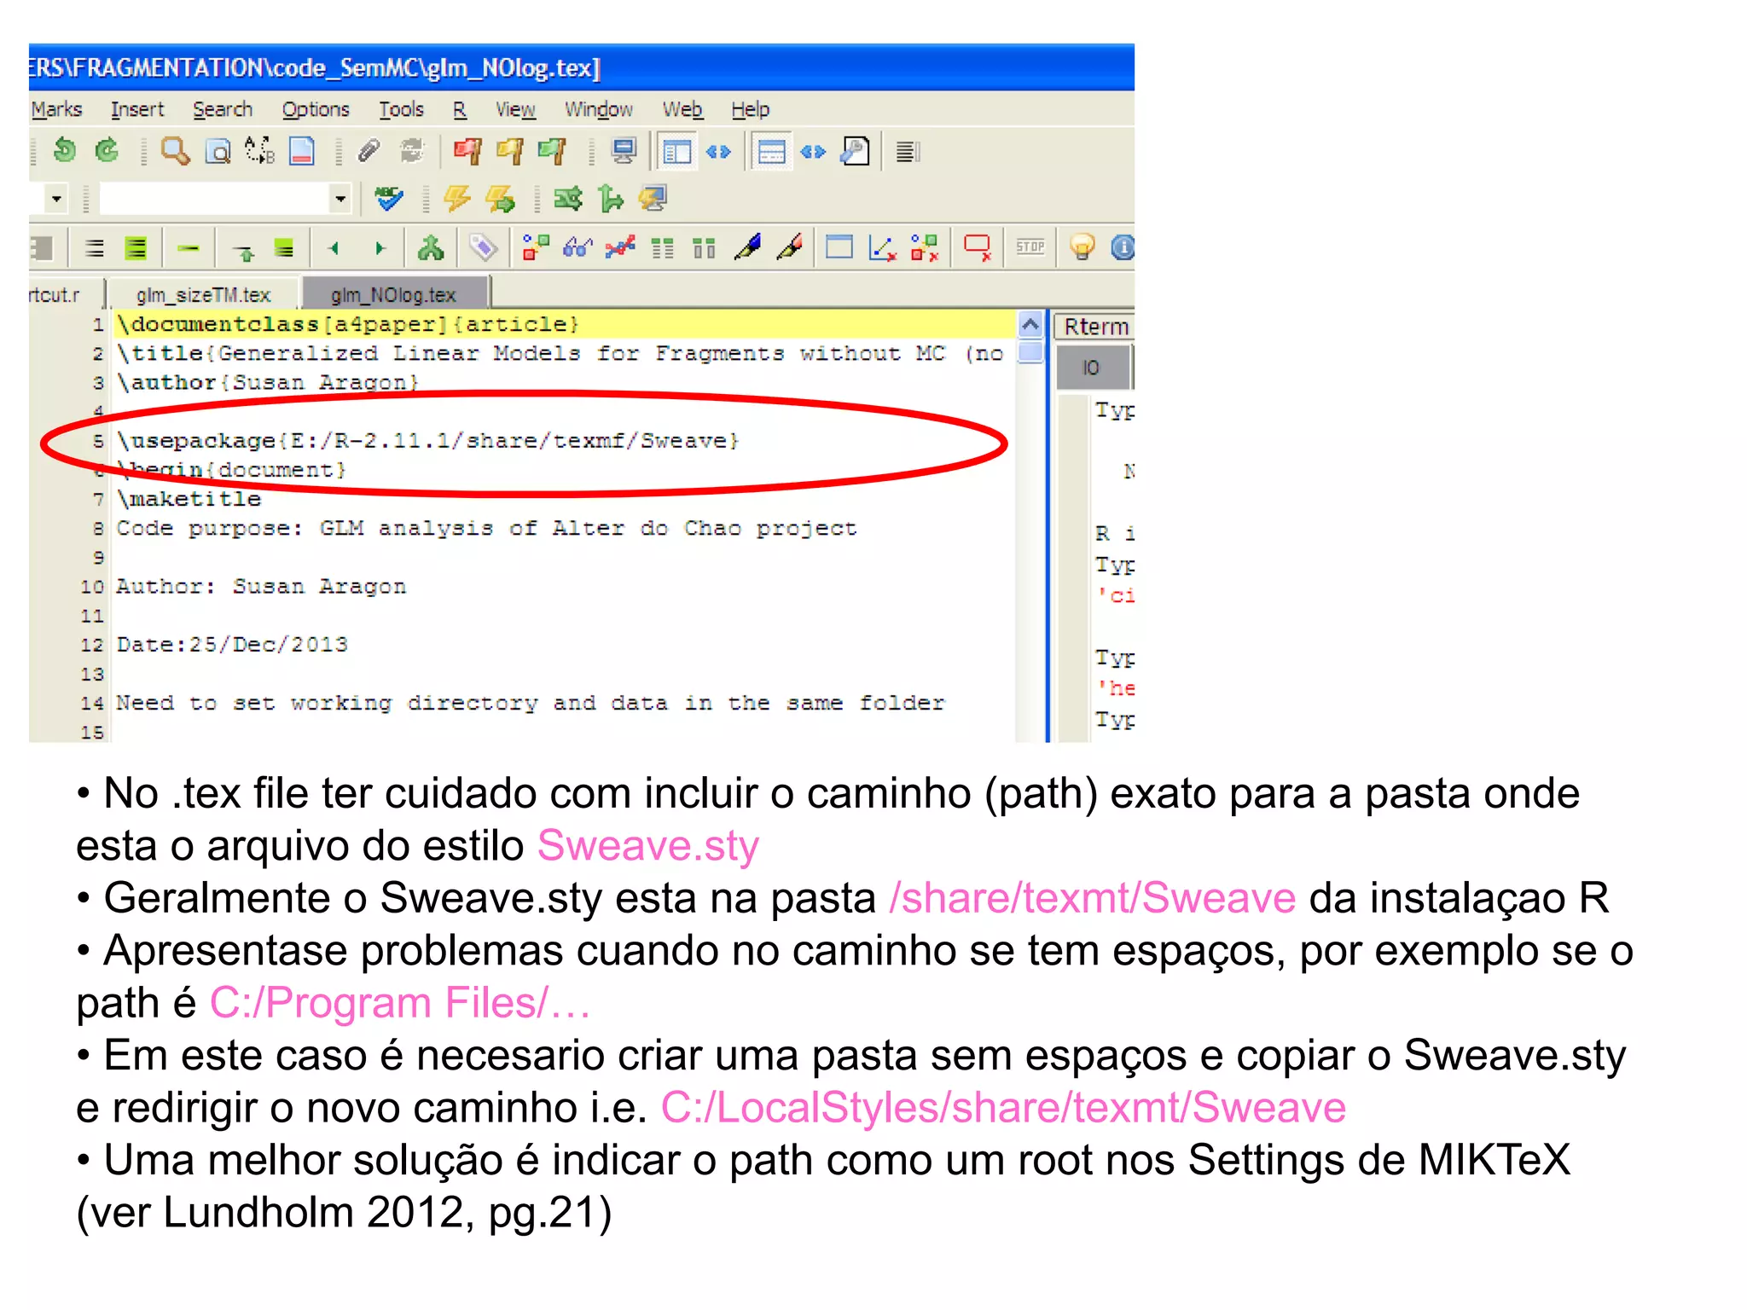The image size is (1747, 1310).
Task: Click the paperclip icon in toolbar
Action: (x=369, y=152)
